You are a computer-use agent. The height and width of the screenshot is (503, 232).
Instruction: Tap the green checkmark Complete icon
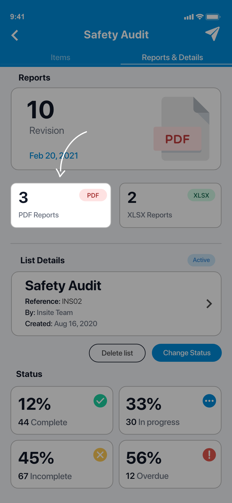click(100, 401)
